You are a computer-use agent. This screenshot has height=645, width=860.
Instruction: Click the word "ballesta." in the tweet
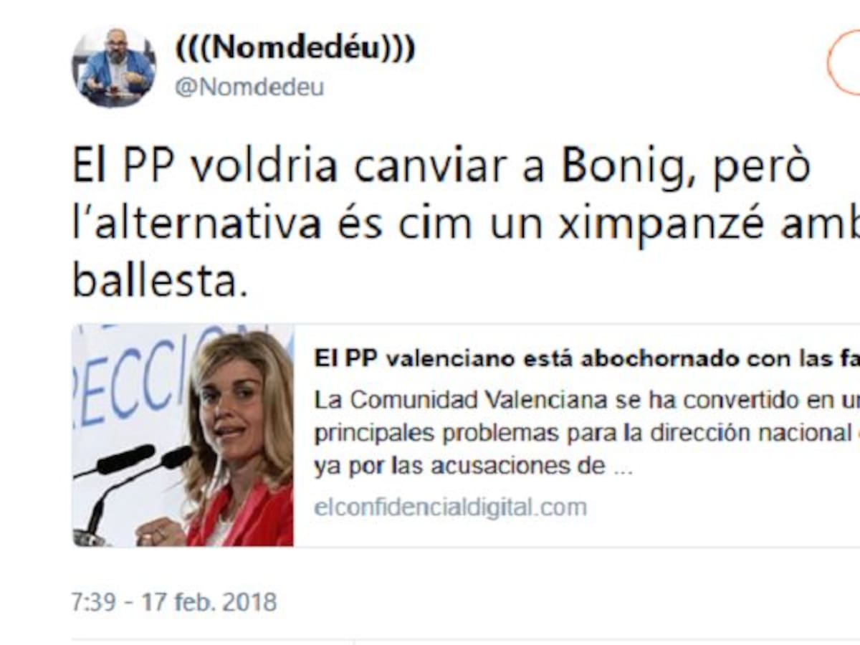tap(160, 282)
